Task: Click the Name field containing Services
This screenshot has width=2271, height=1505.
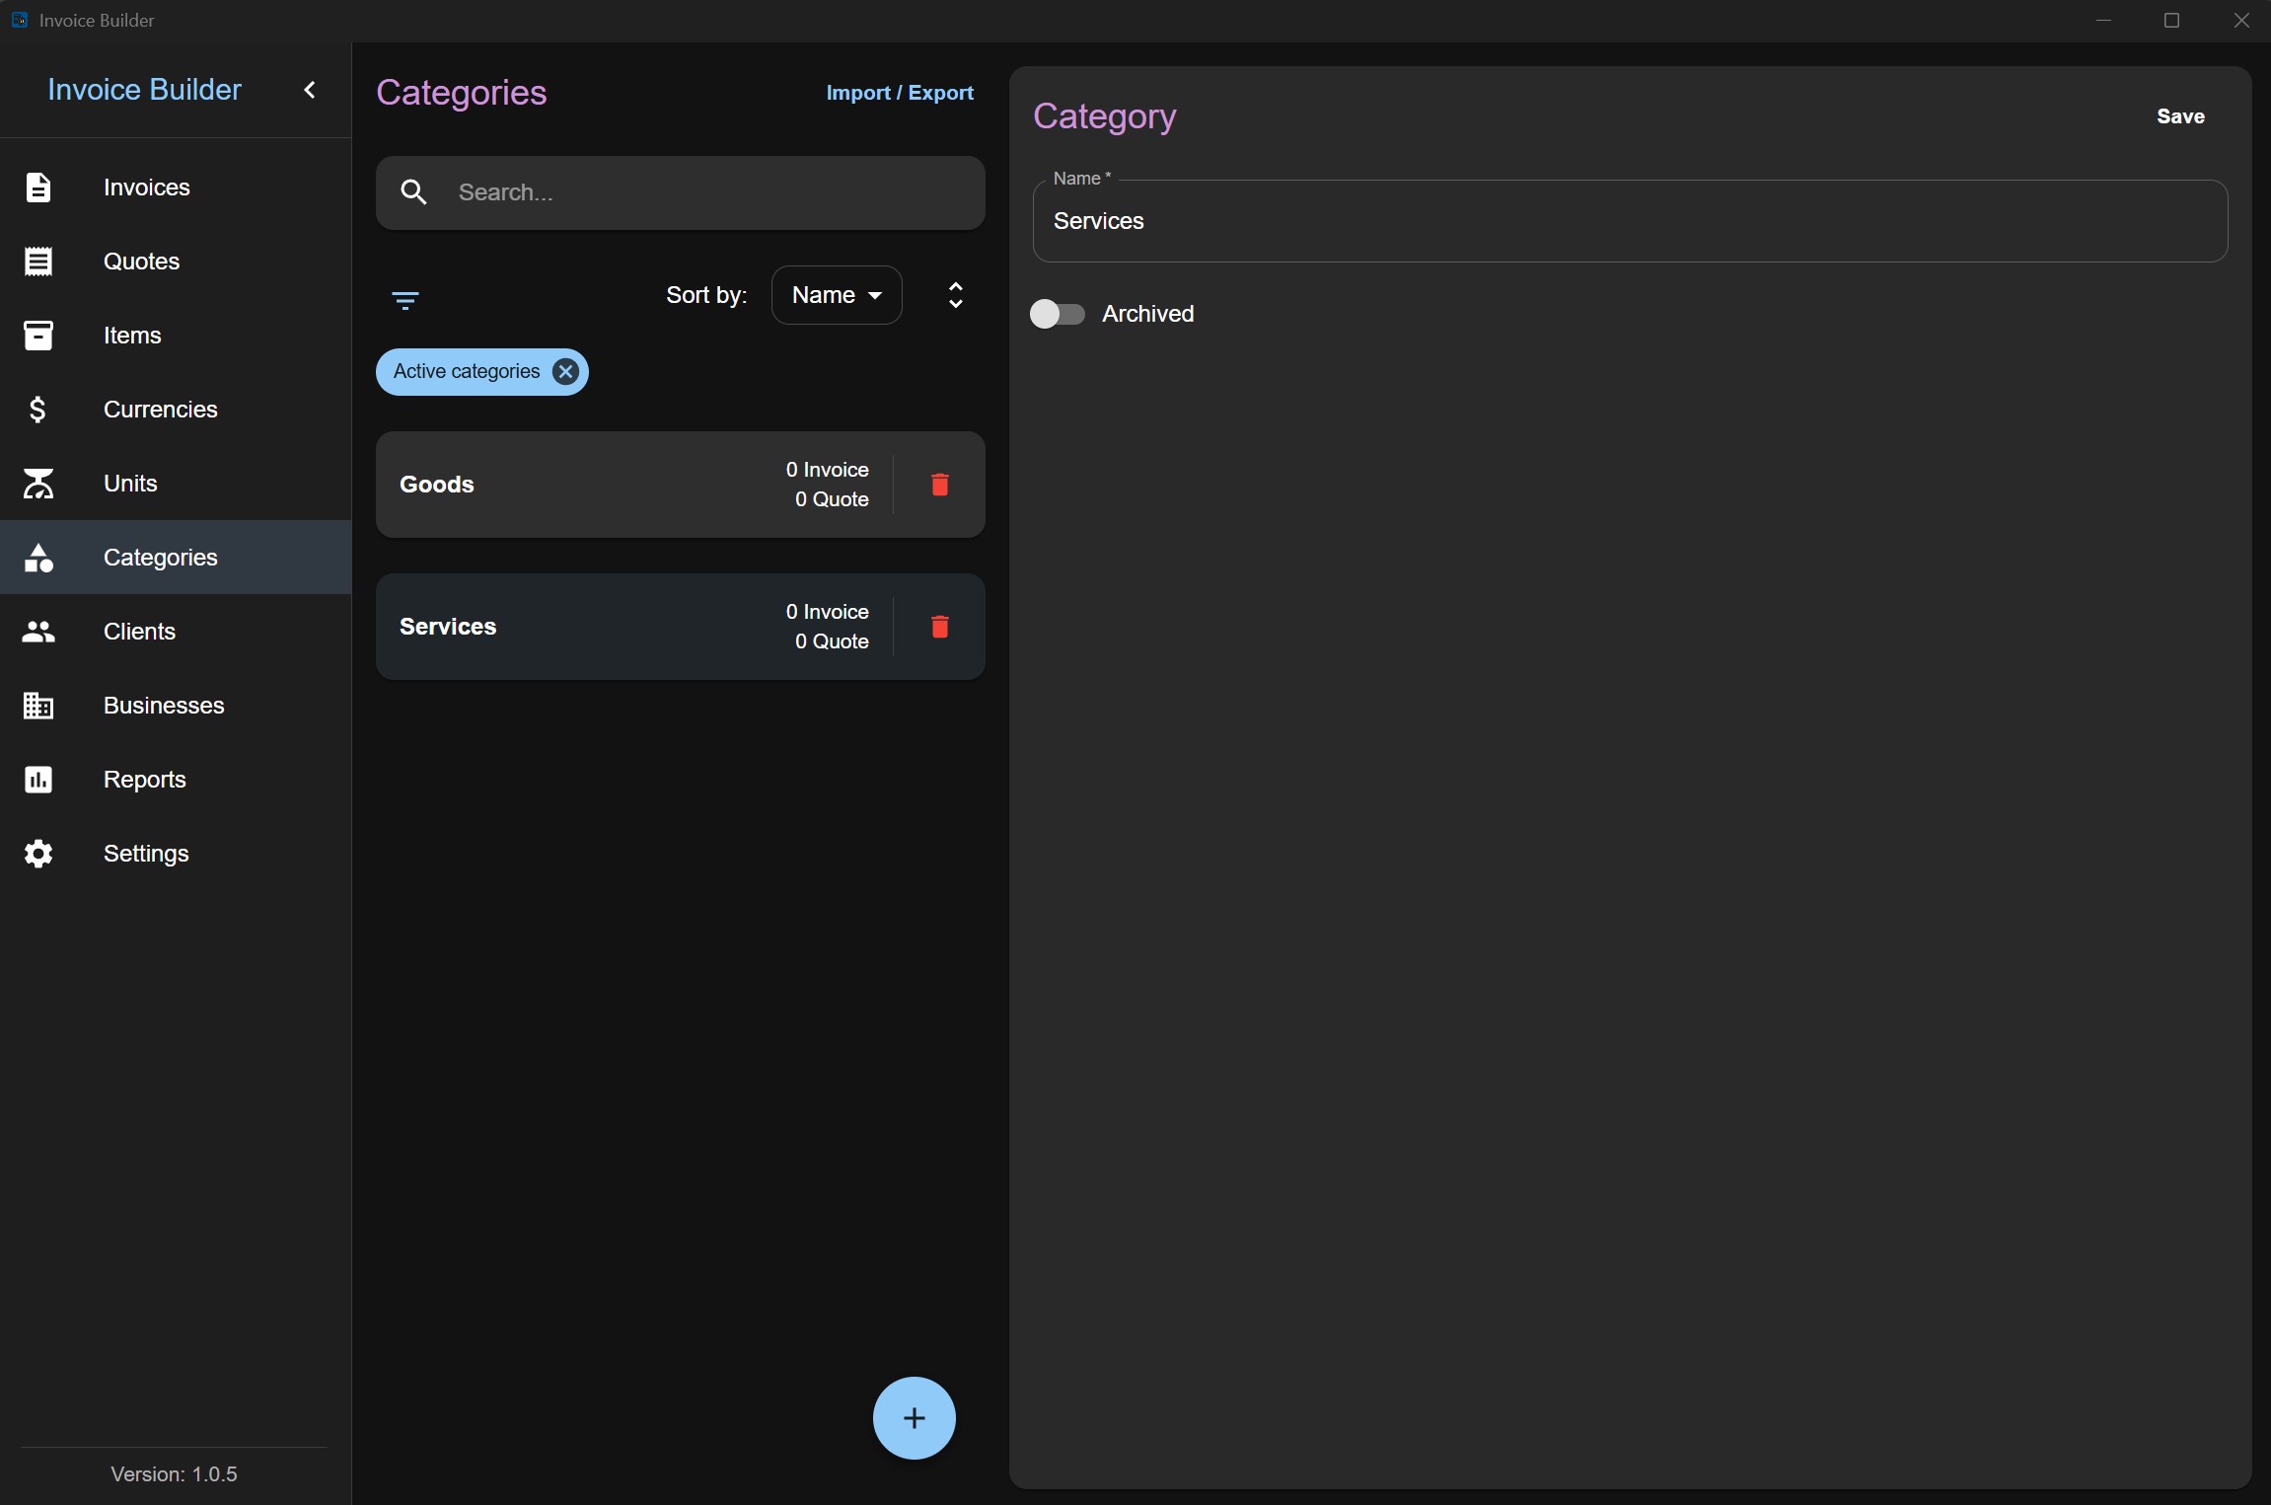Action: coord(1630,221)
